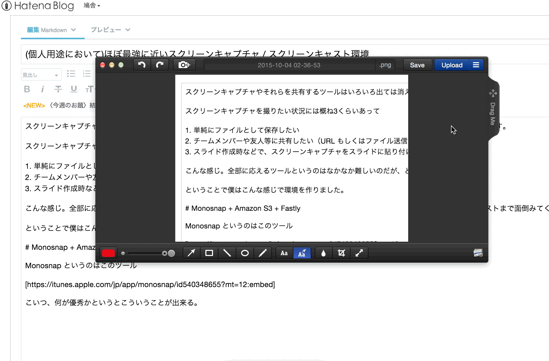
Task: Open the red color swatch picker
Action: point(108,253)
